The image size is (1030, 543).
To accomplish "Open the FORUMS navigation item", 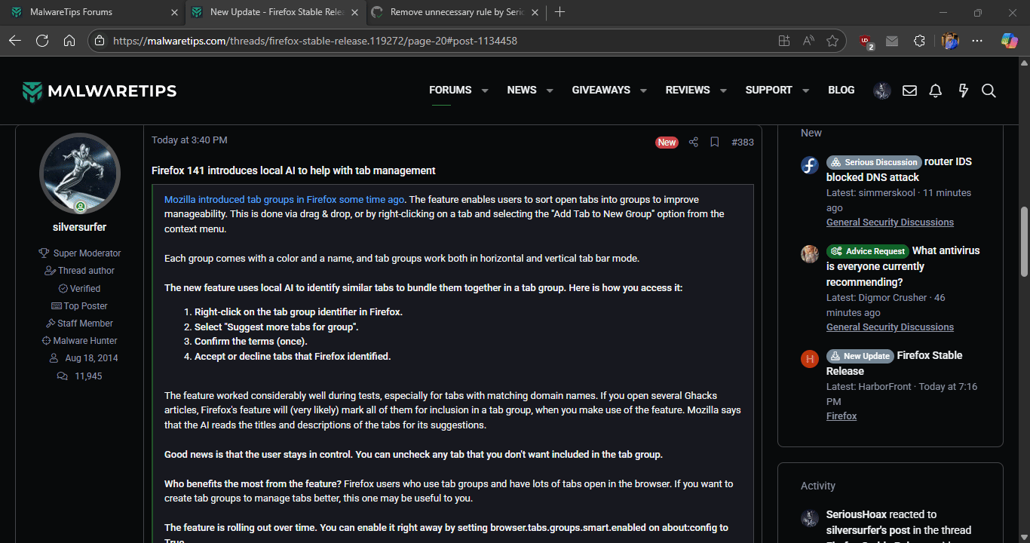I will click(x=450, y=90).
